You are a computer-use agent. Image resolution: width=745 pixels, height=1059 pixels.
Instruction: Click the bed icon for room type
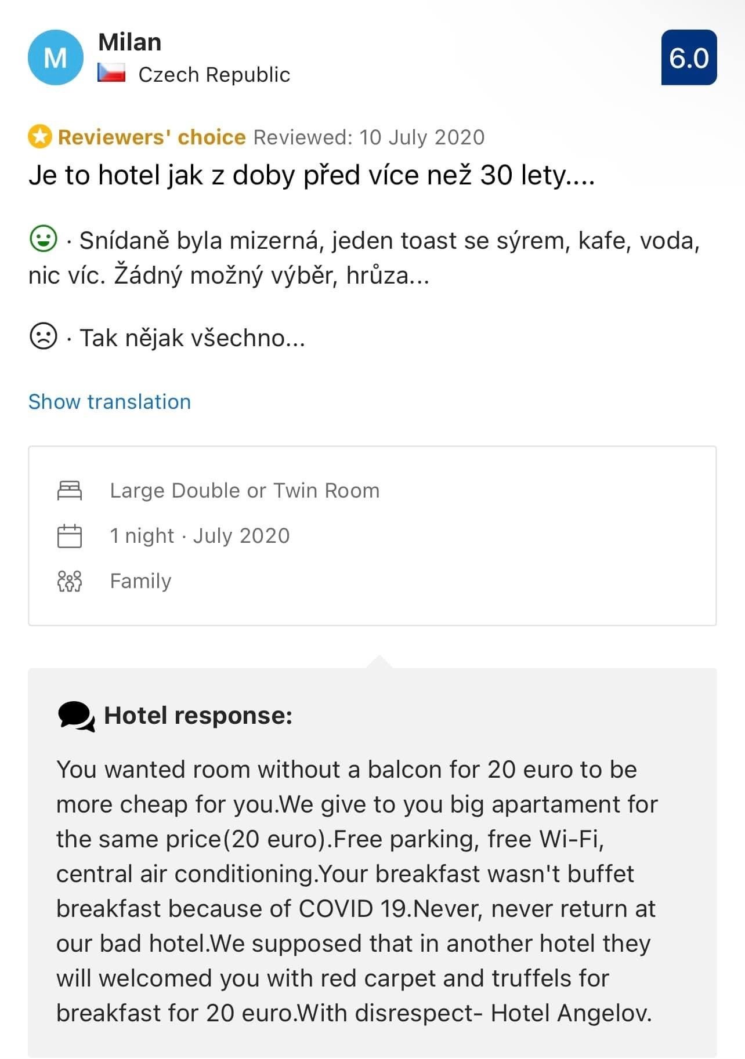70,491
